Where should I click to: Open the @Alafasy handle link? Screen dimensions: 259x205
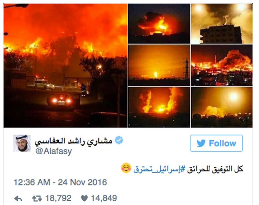[54, 151]
